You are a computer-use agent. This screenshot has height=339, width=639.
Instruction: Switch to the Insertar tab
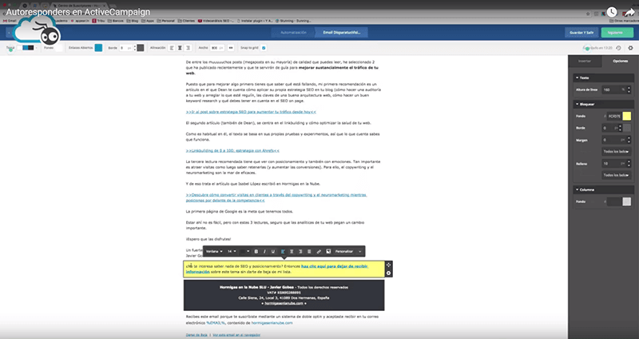(x=585, y=62)
